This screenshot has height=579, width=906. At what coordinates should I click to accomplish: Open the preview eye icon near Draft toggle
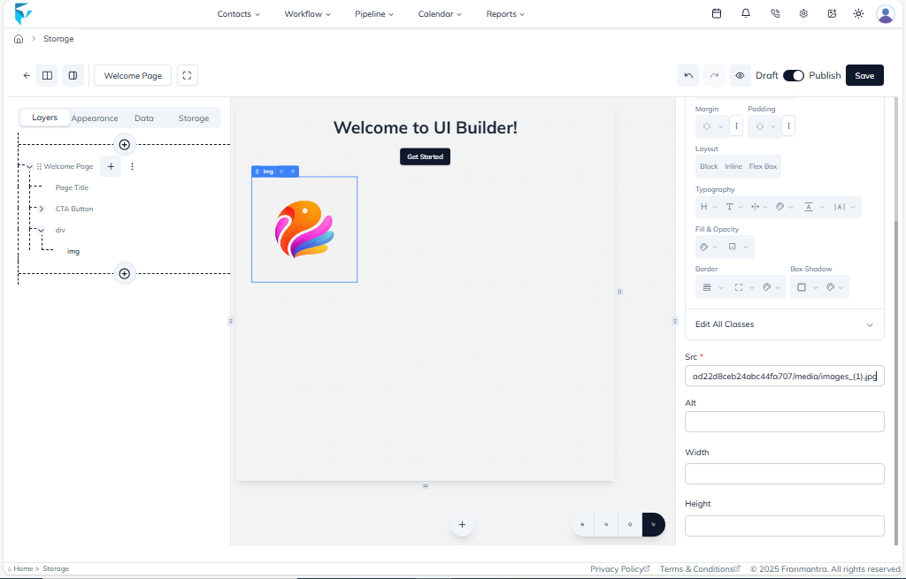[741, 75]
